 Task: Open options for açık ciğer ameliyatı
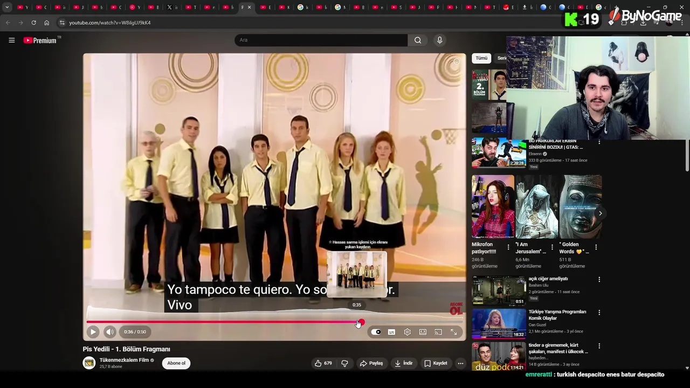(599, 280)
